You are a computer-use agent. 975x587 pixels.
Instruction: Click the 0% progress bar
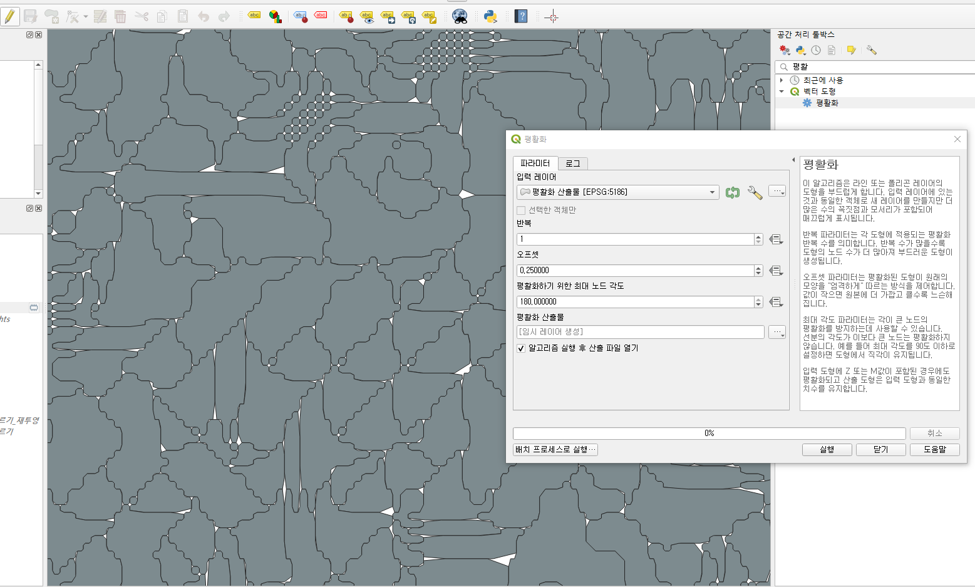click(709, 433)
